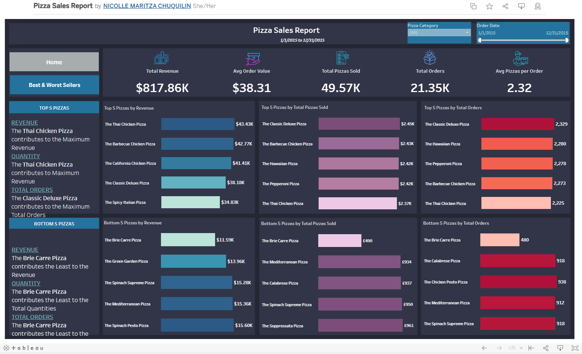Select the Barbecue Chicken Pizza $42.77K bar
Screen dimensions: 582x354
[x=197, y=144]
